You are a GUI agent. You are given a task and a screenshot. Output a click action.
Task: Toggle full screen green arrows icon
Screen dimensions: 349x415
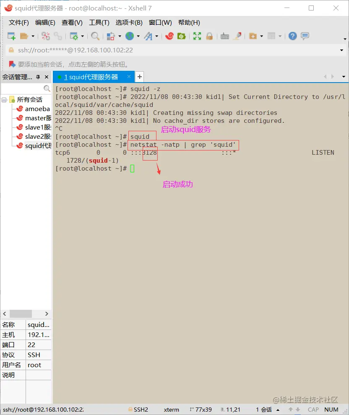click(197, 36)
